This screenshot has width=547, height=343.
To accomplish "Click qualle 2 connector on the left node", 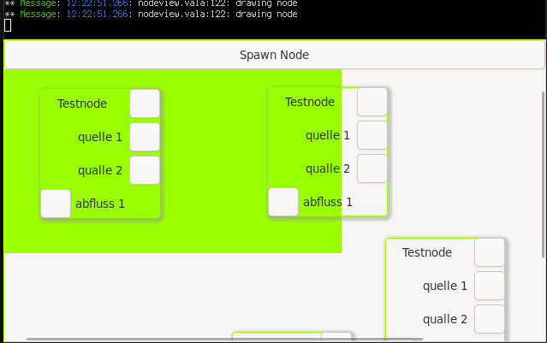I will [x=145, y=169].
